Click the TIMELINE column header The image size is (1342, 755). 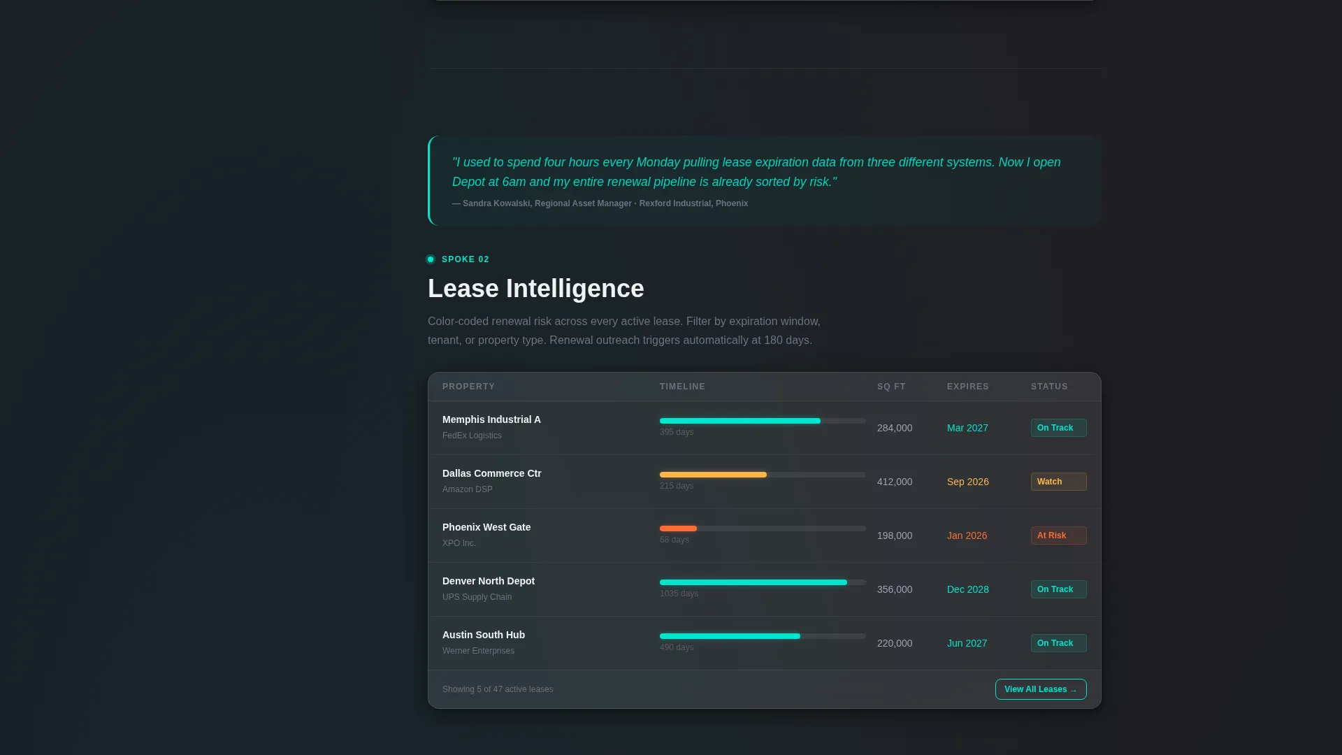pyautogui.click(x=682, y=387)
